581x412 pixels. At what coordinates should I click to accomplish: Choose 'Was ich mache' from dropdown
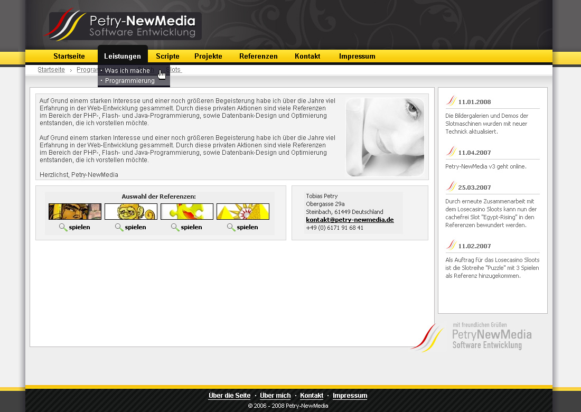coord(127,71)
